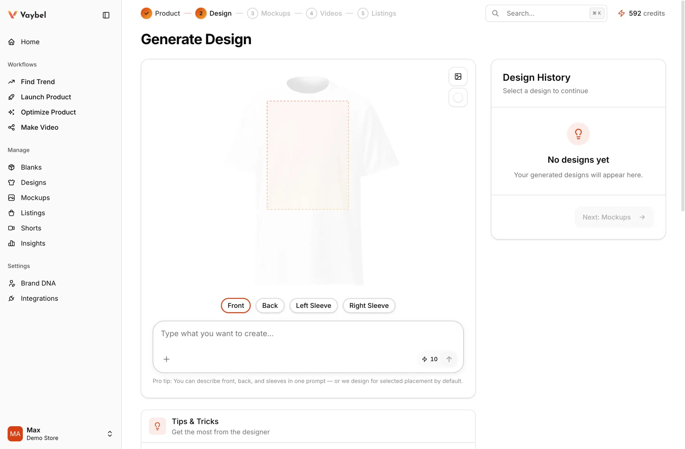Viewport: 685px width, 449px height.
Task: Open Launch Product rocket item
Action: point(46,97)
